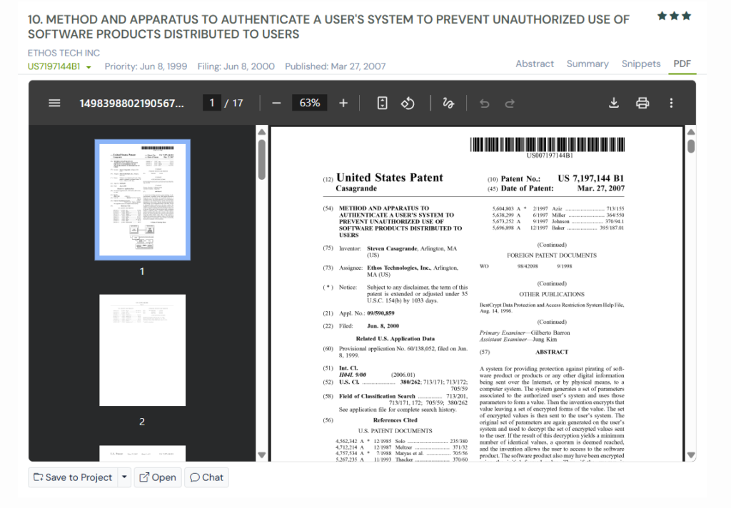Image resolution: width=731 pixels, height=508 pixels.
Task: Open the PDF viewer more actions menu
Action: click(x=671, y=103)
